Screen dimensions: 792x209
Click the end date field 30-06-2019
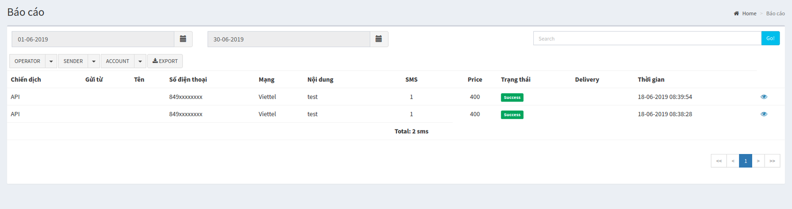[288, 39]
